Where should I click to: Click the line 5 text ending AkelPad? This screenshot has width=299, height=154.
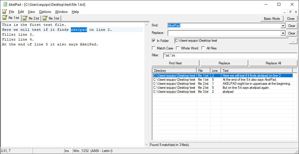coord(50,45)
